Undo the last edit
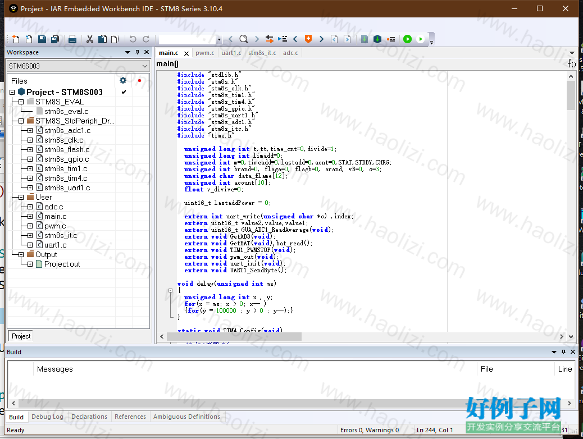The image size is (583, 439). (x=133, y=39)
